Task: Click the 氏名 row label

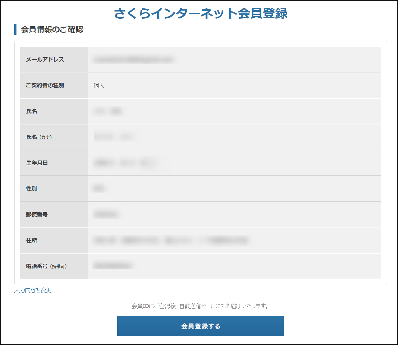Action: click(x=31, y=111)
